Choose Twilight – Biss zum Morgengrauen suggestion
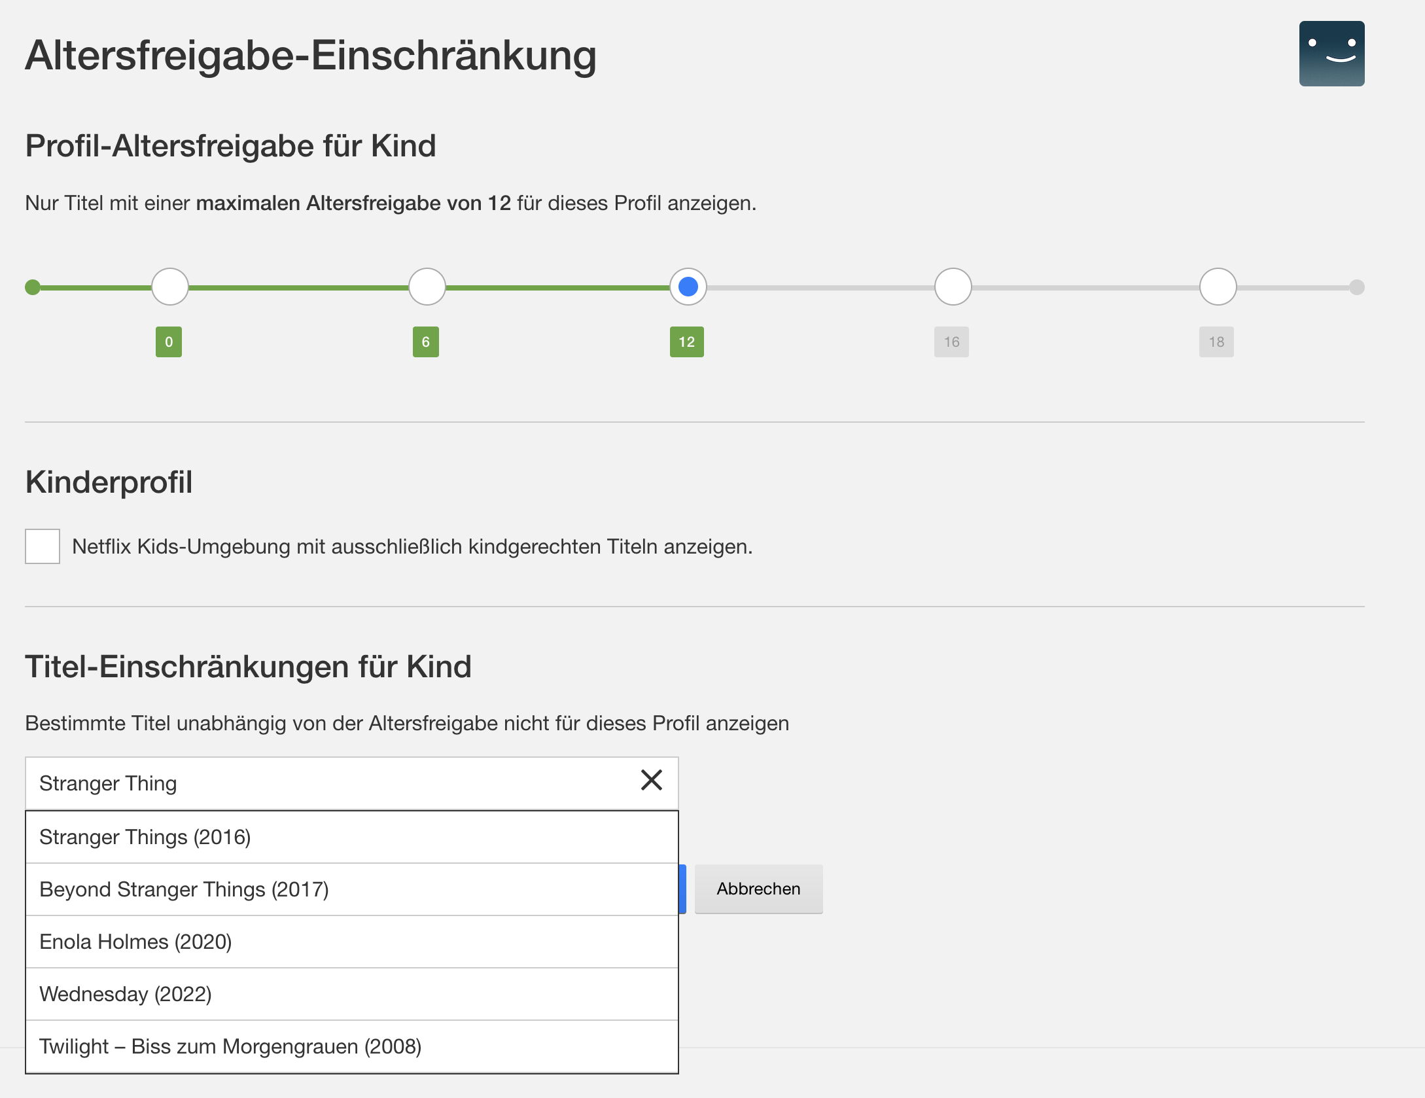Screen dimensions: 1425x1098 [x=352, y=1046]
